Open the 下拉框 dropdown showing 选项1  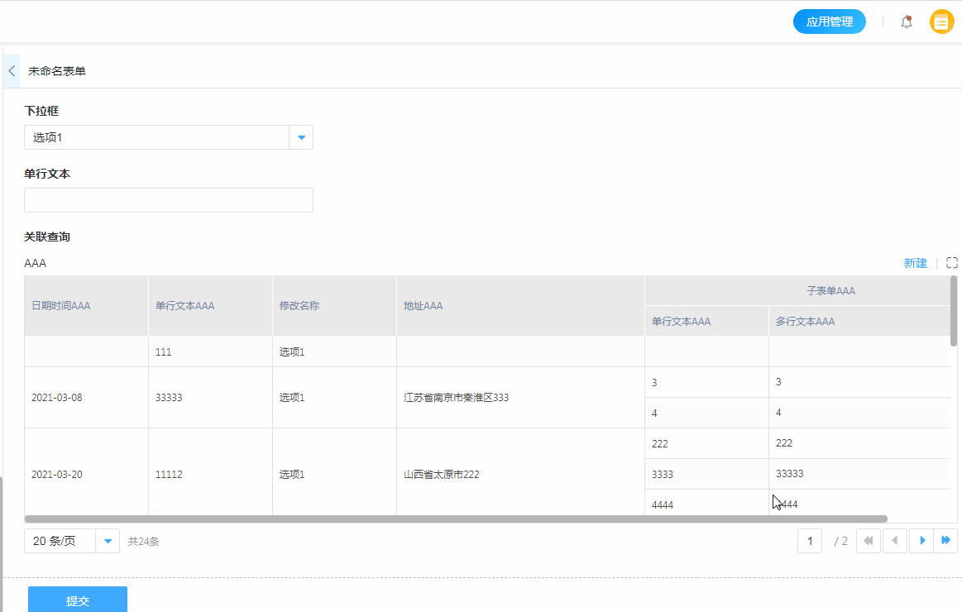(x=157, y=137)
